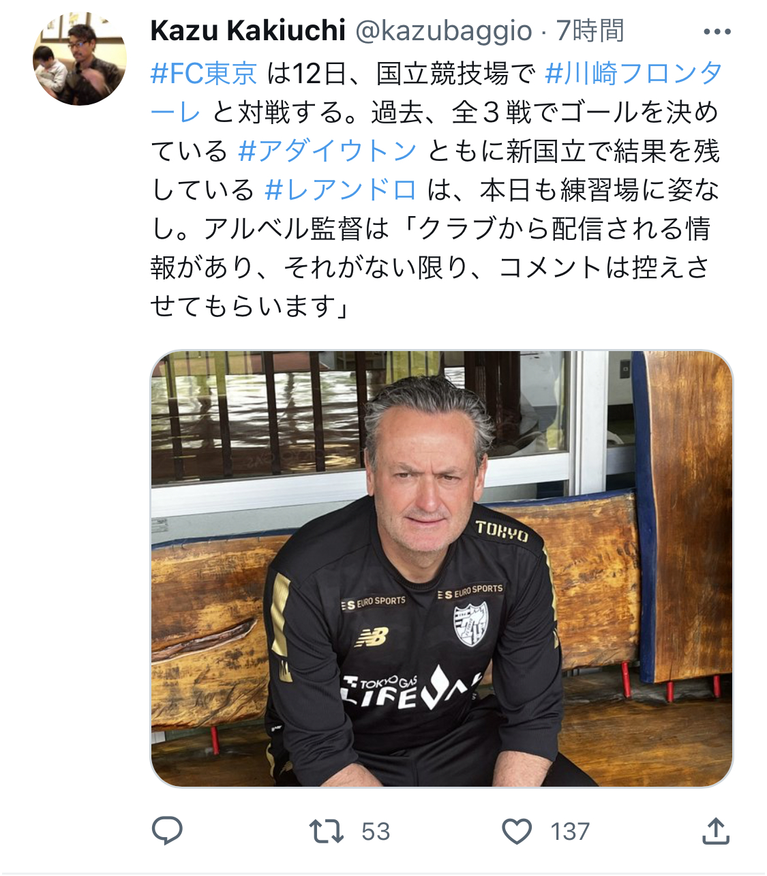Open the reply speech bubble icon
The width and height of the screenshot is (767, 876).
[x=166, y=830]
